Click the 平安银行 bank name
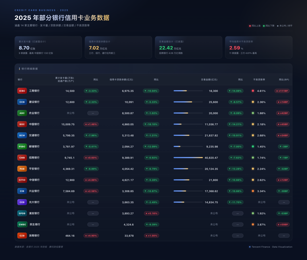Viewport: 307px width, 260px height. [34, 169]
